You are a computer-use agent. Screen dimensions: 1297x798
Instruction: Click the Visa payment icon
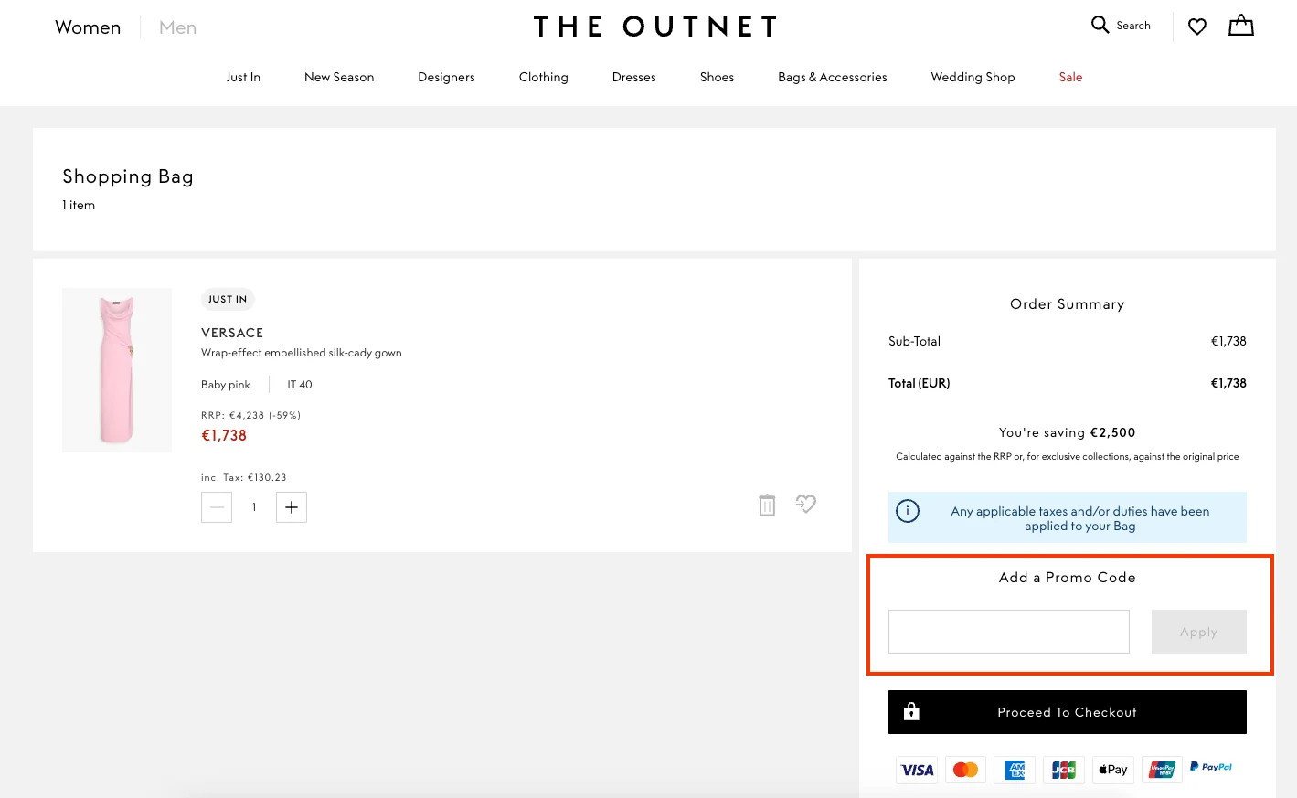click(917, 770)
